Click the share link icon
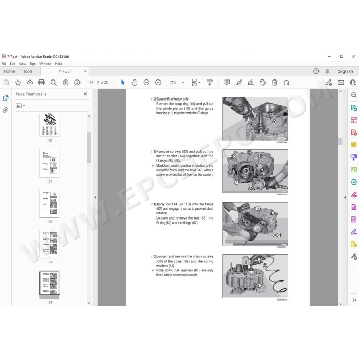This screenshot has width=359, height=359. point(329,83)
